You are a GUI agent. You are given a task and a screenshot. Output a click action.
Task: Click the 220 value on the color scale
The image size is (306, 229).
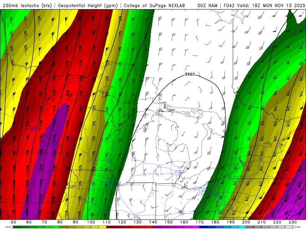point(277,222)
